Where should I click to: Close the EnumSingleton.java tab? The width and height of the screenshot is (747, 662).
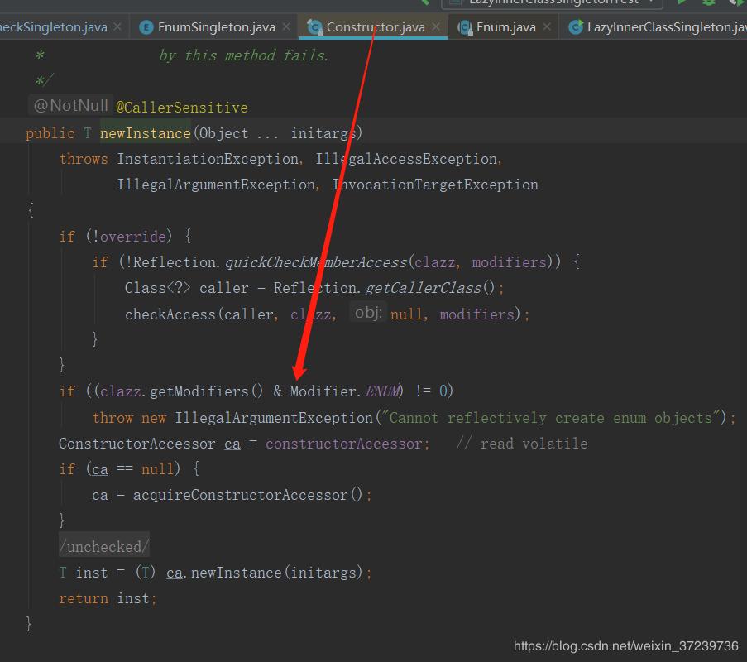286,27
